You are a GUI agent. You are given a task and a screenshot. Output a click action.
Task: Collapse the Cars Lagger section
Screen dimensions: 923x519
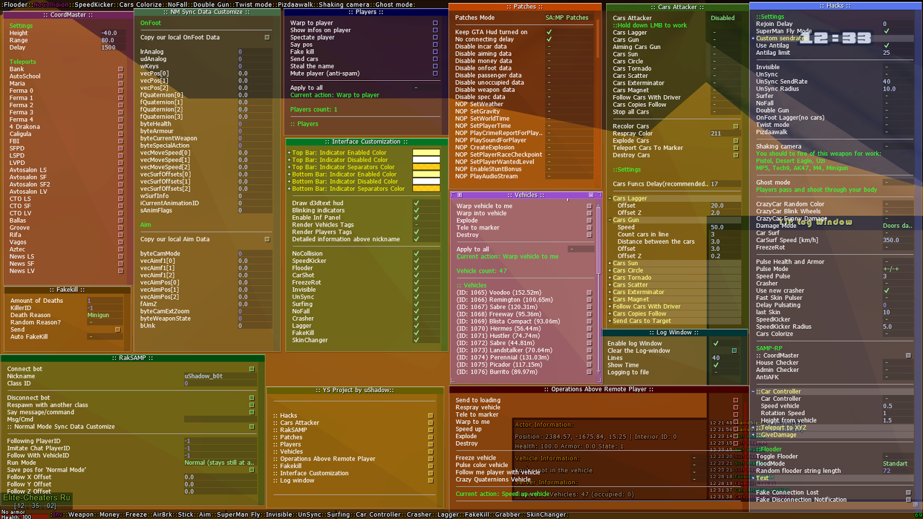coord(610,198)
